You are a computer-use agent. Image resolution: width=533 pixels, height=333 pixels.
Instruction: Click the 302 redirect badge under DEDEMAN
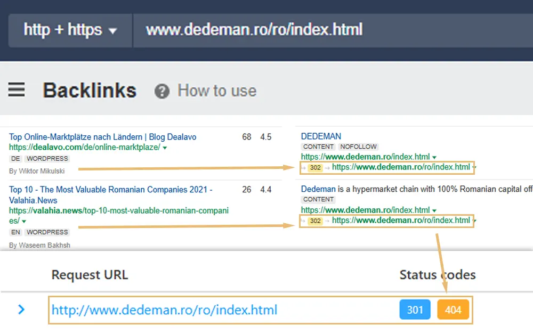point(315,167)
